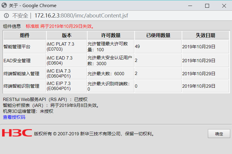
Task: Click the H3C logo
Action: coord(17,133)
